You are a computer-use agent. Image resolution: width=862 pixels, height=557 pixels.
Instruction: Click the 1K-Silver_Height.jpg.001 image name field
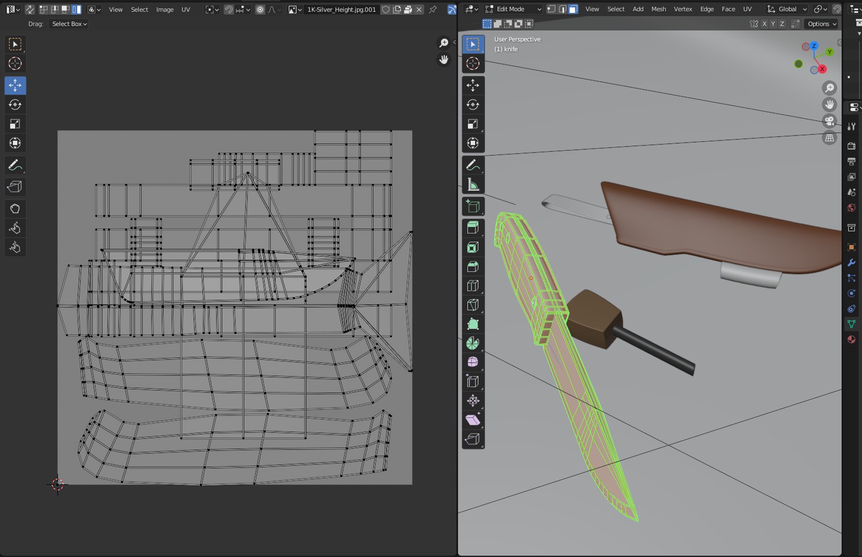pyautogui.click(x=341, y=9)
